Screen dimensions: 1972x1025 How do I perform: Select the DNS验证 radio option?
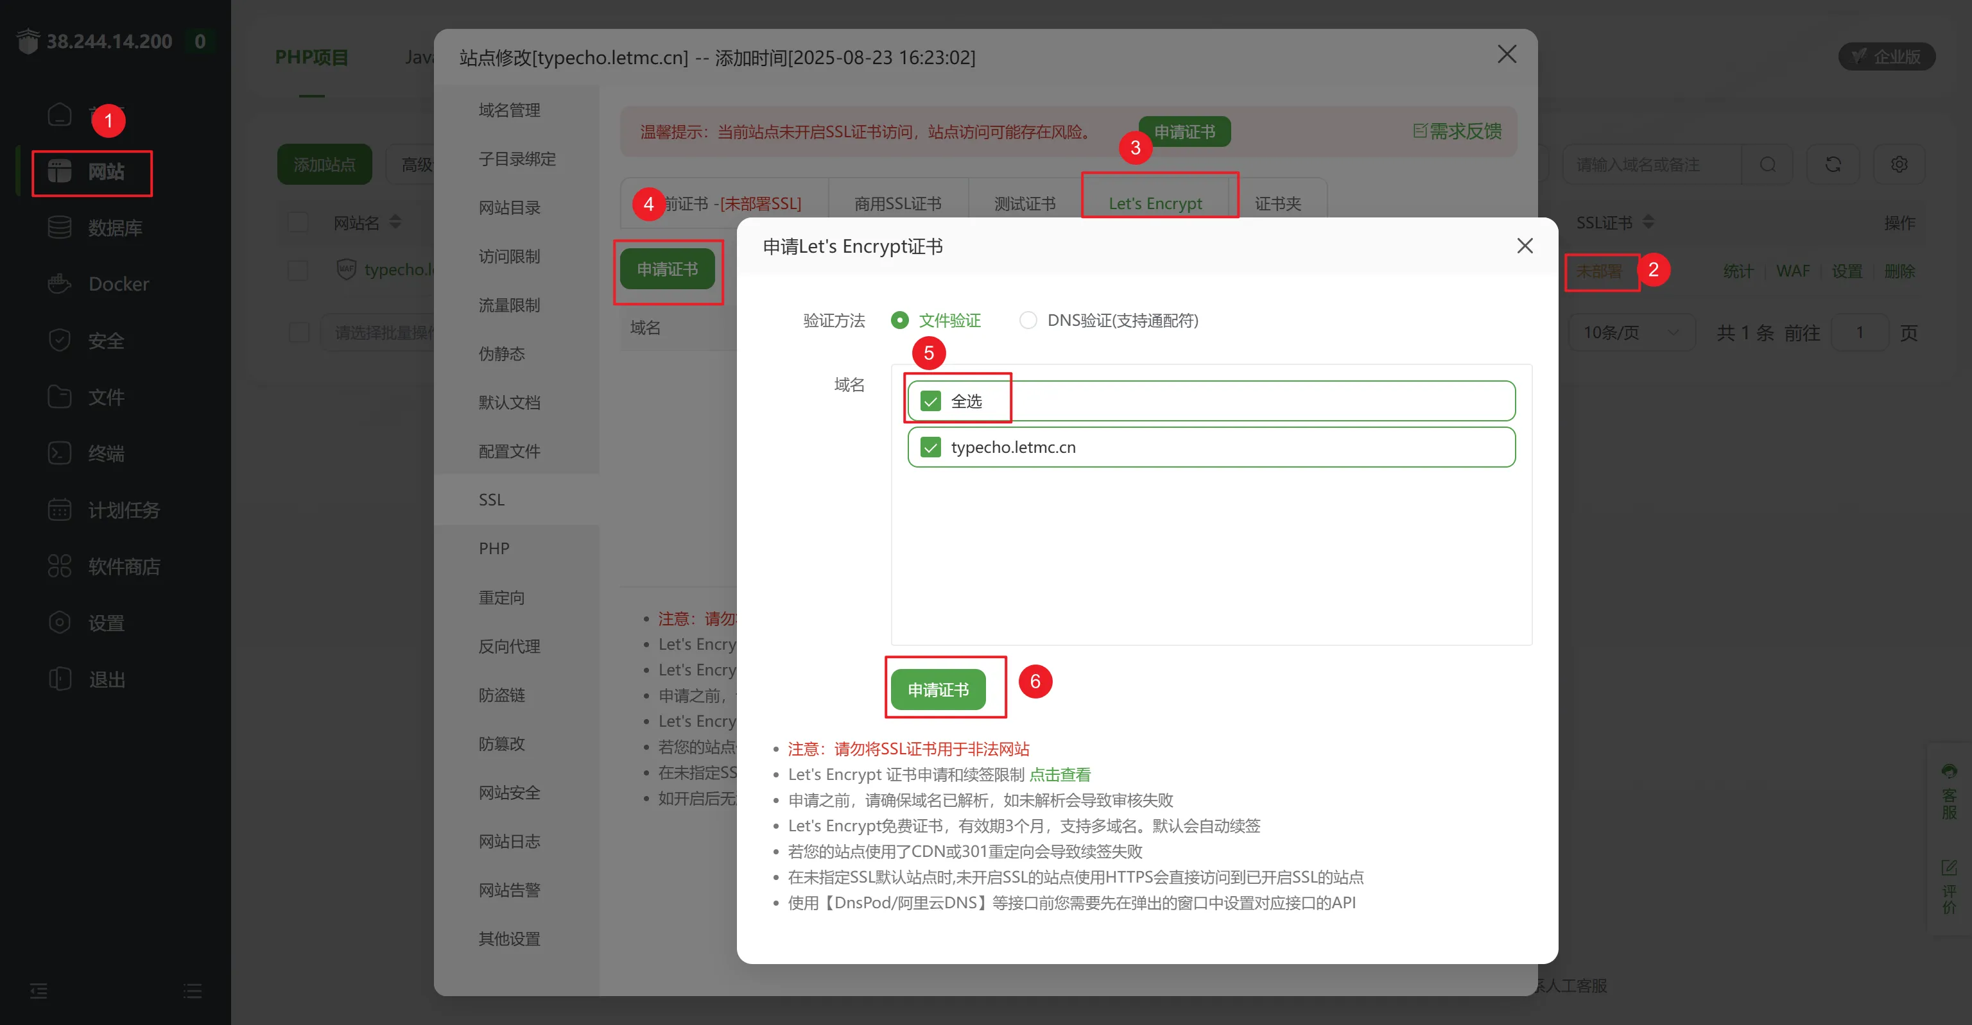(1027, 321)
